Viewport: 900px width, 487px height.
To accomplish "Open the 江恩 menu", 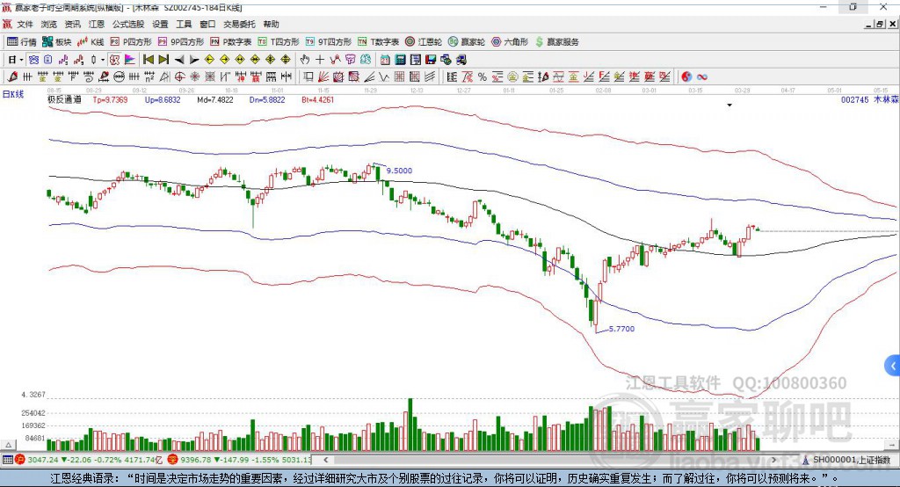I will [x=97, y=24].
